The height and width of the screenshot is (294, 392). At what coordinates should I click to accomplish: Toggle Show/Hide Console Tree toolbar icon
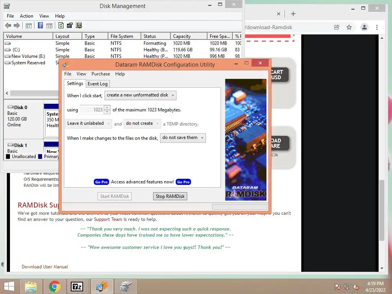coord(28,26)
